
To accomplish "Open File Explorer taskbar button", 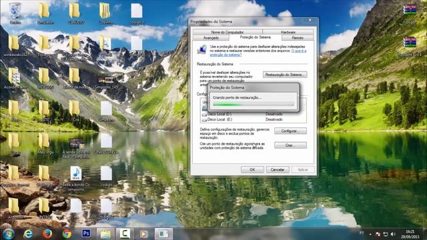I will (105, 234).
